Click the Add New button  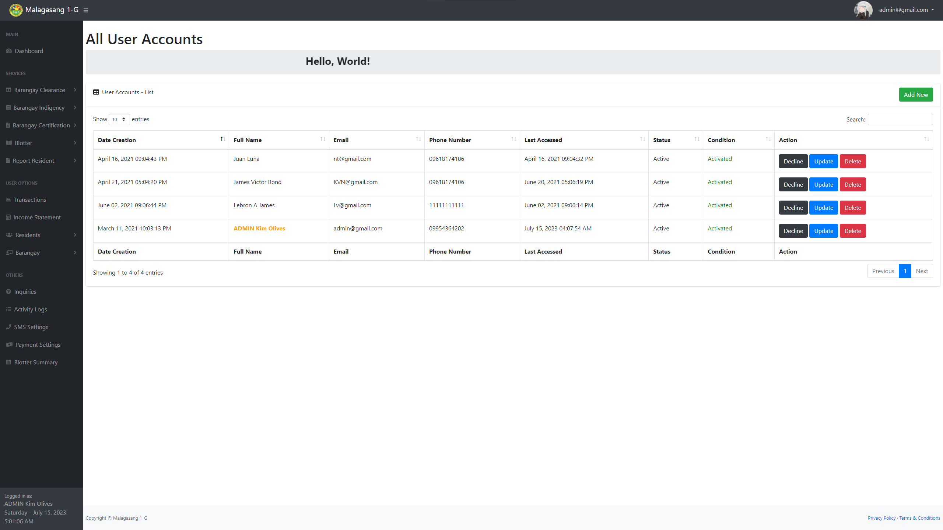[916, 95]
